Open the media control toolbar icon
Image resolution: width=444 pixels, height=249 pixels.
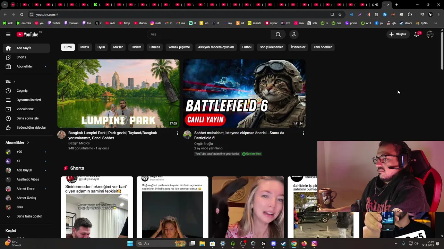422,15
